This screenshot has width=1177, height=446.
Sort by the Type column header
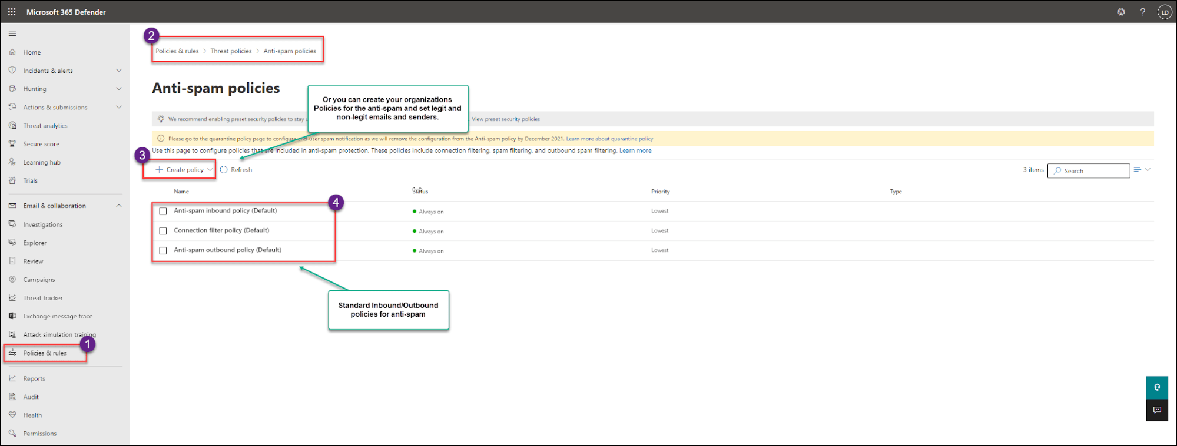896,192
